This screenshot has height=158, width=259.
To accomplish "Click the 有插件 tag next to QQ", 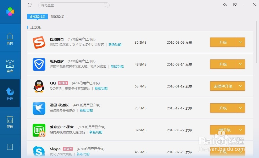I will [x=63, y=83].
